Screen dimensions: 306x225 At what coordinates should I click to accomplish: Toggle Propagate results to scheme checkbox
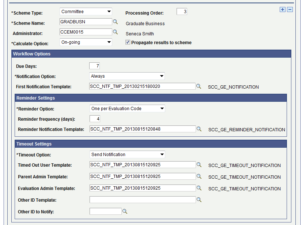coord(128,42)
